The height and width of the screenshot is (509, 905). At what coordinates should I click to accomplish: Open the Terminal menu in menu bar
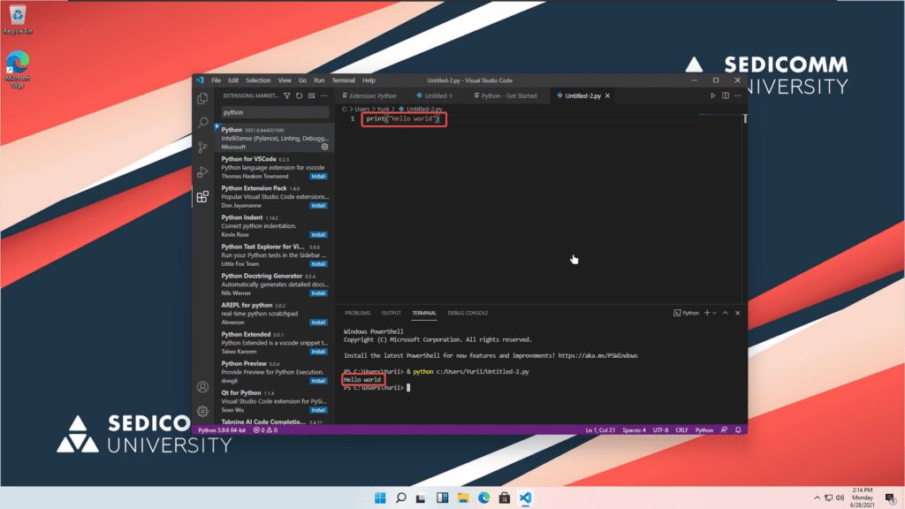[x=343, y=80]
